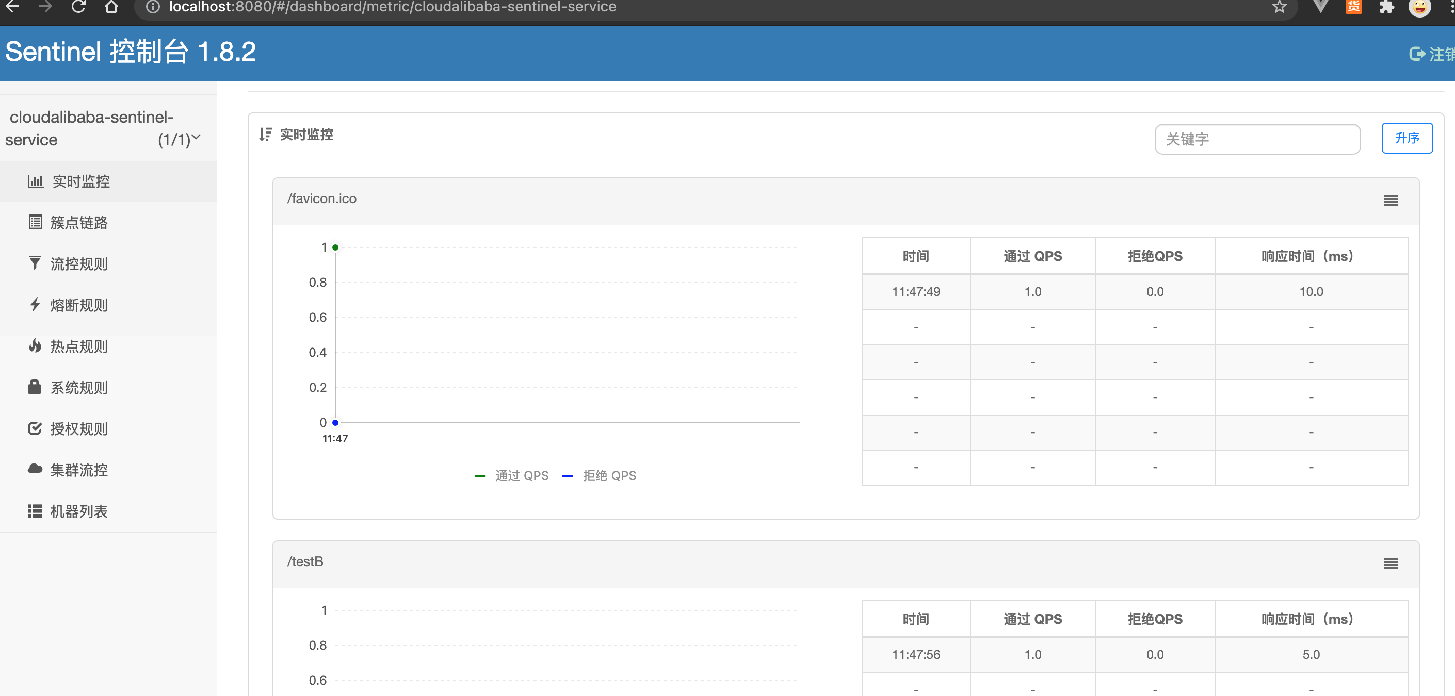Click 响应时间 (ms) header in /favicon.ico table
The width and height of the screenshot is (1455, 696).
1311,256
